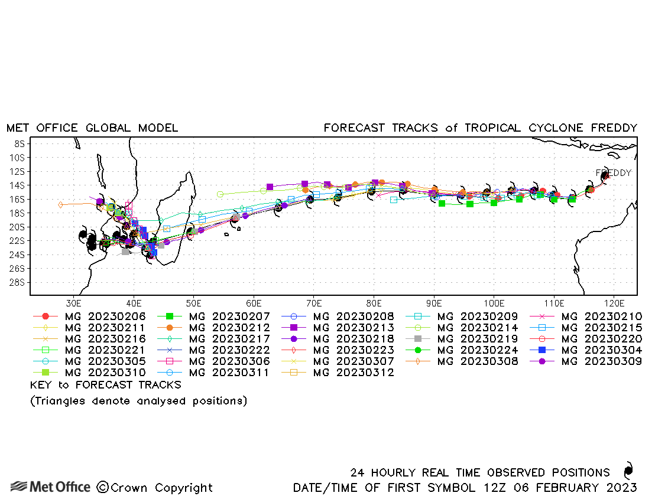The height and width of the screenshot is (496, 668).
Task: Click the cyclone symbol beside observed positions text
Action: [x=628, y=471]
